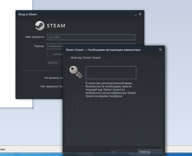Screen dimensions: 192x156
Task: Toggle the remember password checkbox
Action: [x=49, y=54]
